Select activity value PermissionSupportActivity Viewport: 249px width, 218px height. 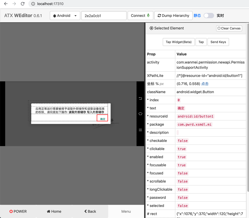tap(210, 65)
